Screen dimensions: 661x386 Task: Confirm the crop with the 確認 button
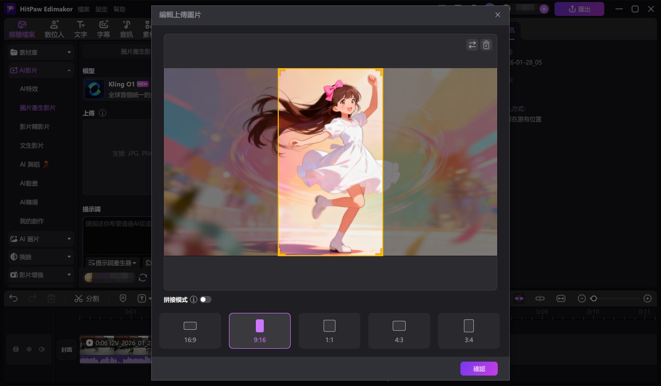tap(478, 369)
